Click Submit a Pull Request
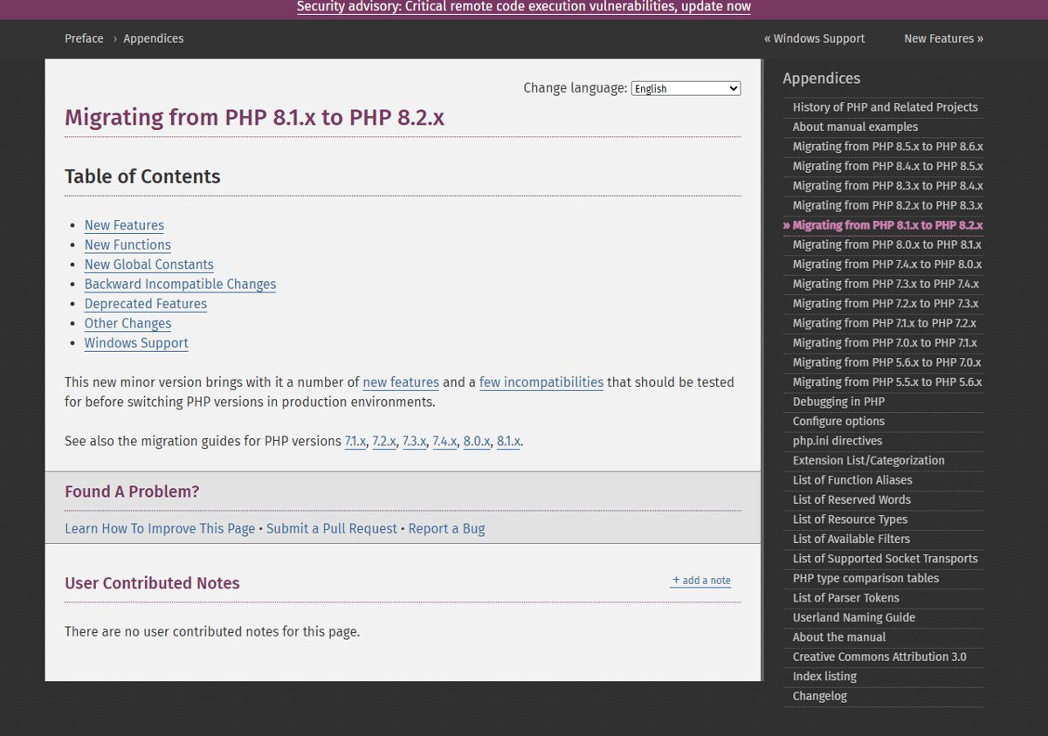Viewport: 1048px width, 736px height. 332,528
